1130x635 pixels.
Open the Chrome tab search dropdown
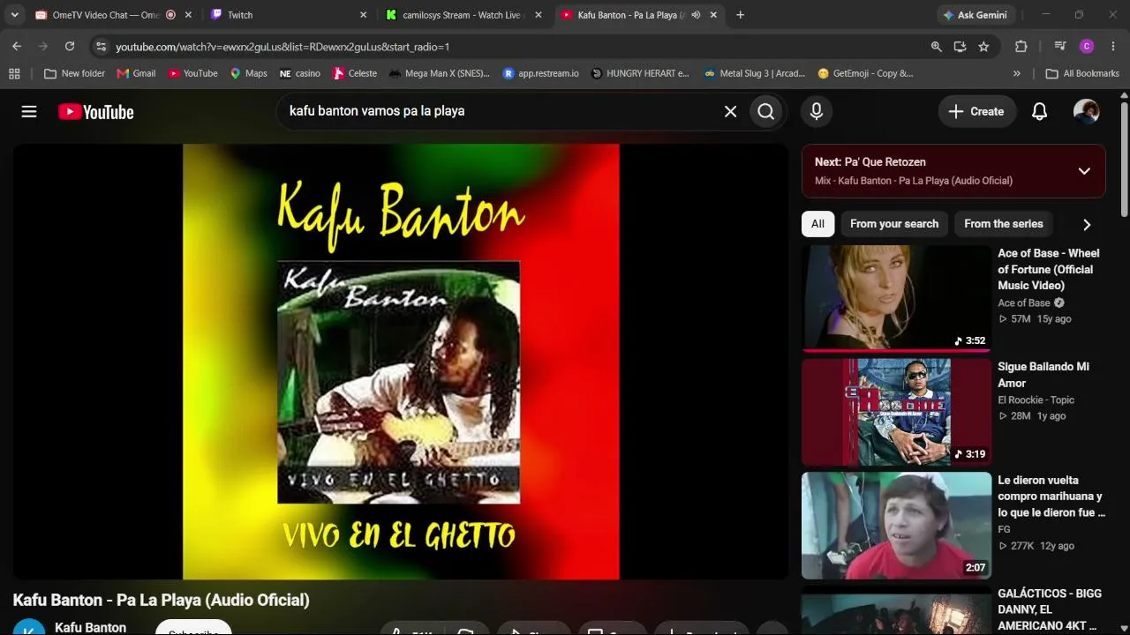pos(14,15)
